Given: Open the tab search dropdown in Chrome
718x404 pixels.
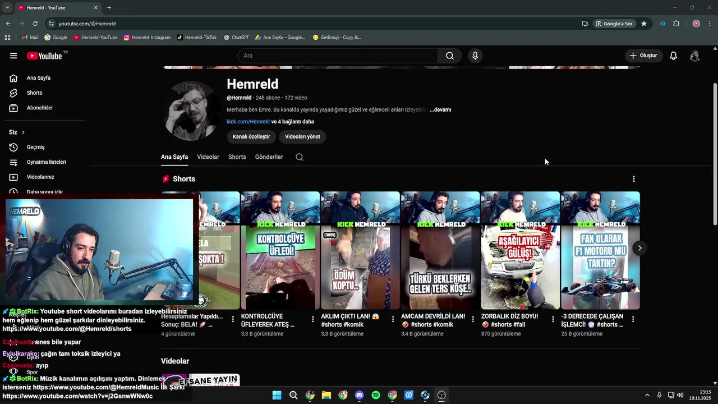Looking at the screenshot, I should 7,7.
